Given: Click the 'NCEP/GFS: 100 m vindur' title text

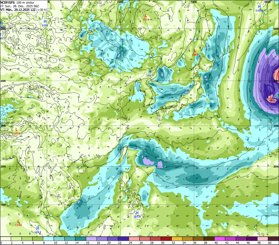Looking at the screenshot, I should [17, 3].
